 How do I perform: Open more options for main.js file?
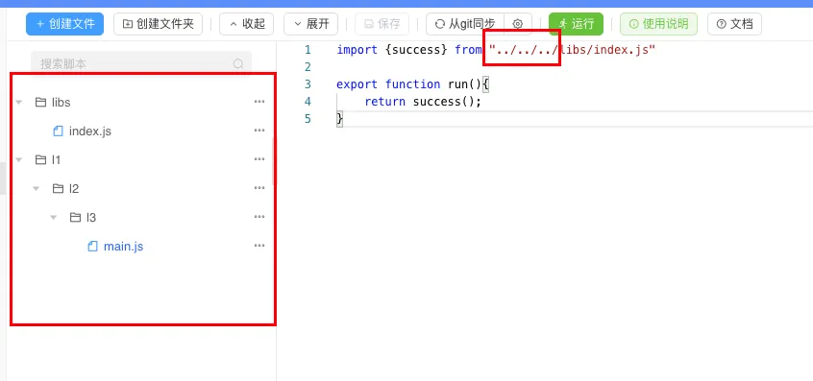[x=259, y=246]
